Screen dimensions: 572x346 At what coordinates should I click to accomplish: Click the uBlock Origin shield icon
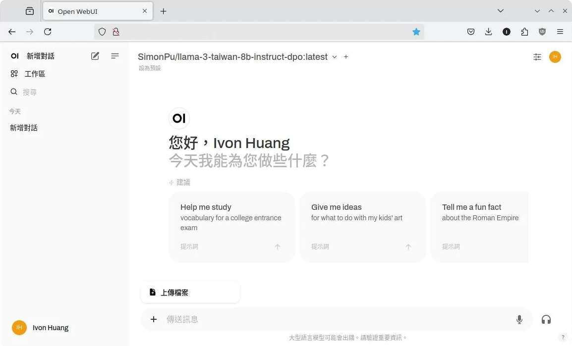click(x=542, y=32)
